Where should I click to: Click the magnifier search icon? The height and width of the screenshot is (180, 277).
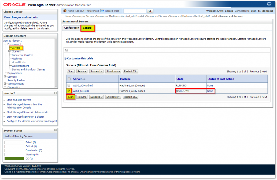click(x=150, y=11)
